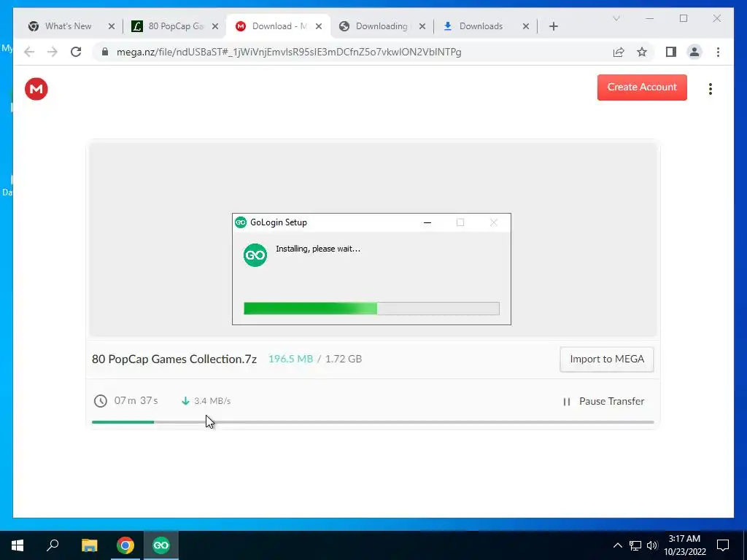Viewport: 747px width, 560px height.
Task: Click Installing, please wait text
Action: (318, 249)
